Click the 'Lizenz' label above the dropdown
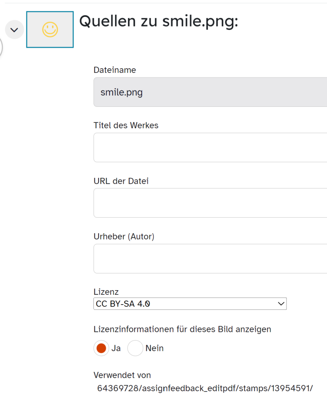This screenshot has height=397, width=327. coord(106,292)
